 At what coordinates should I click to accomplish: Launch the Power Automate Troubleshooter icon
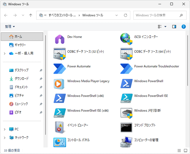(127, 68)
